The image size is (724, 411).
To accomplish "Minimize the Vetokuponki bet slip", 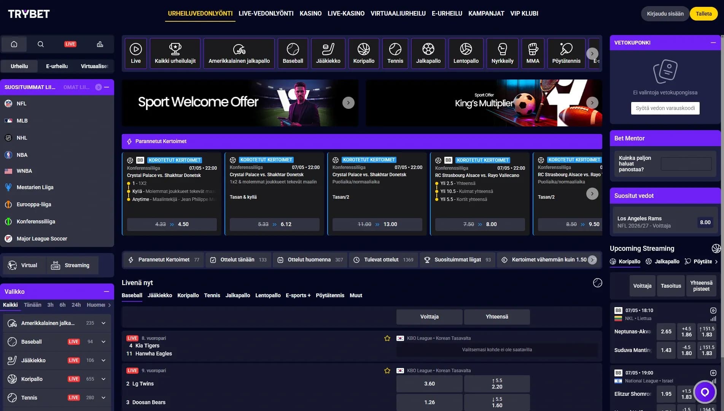I will pos(713,43).
